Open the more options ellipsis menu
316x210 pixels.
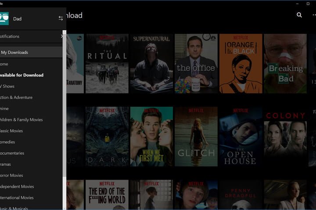coord(314,15)
